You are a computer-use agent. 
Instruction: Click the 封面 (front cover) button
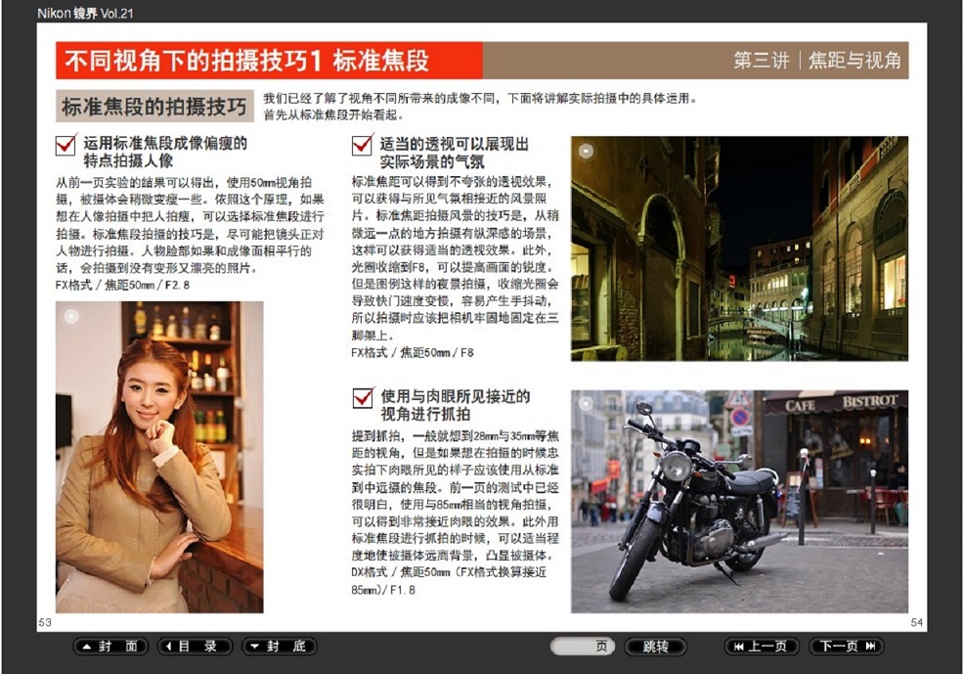click(x=110, y=647)
